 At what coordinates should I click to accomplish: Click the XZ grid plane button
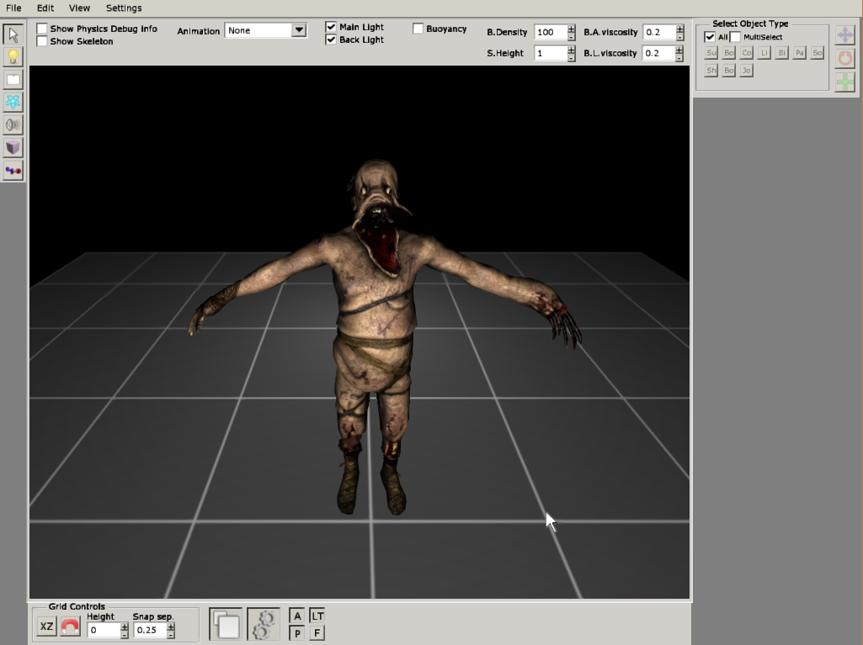click(x=47, y=626)
